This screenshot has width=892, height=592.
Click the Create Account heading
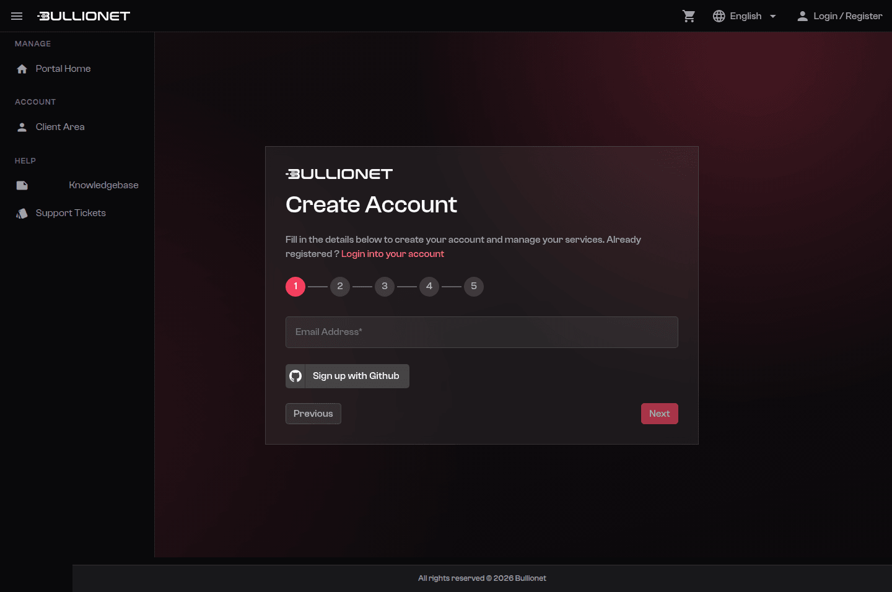click(371, 205)
